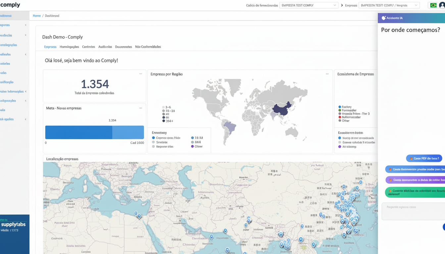Click the purple AI suggestion button
This screenshot has width=445, height=254.
[x=416, y=180]
